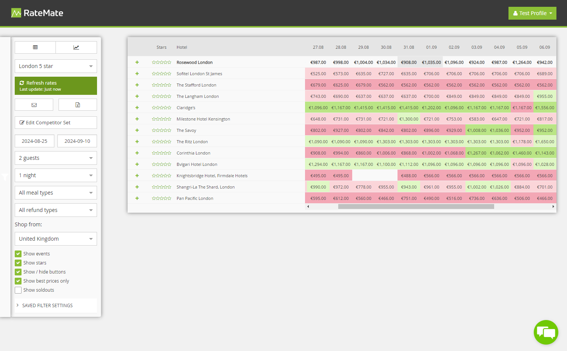This screenshot has height=351, width=567.
Task: Open United Kingdom shop-from dropdown
Action: click(x=56, y=239)
